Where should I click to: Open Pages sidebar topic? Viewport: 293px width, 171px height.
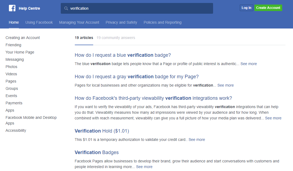point(11,81)
